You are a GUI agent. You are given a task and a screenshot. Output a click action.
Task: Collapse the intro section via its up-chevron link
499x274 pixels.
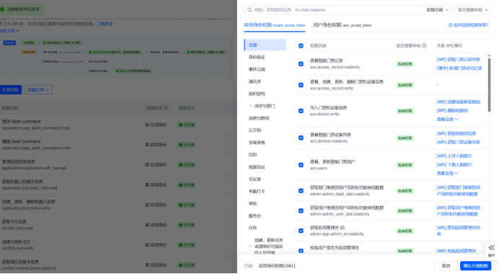(10, 31)
